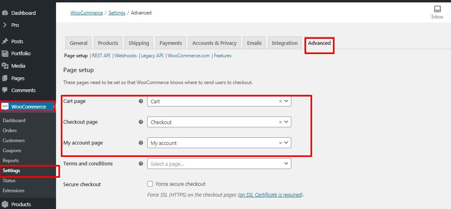Select the Advanced tab
The height and width of the screenshot is (209, 451).
pos(319,43)
